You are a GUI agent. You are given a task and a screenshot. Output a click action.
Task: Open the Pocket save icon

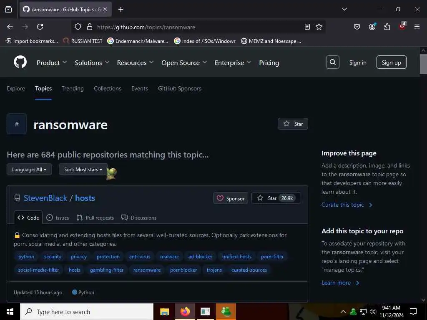[x=357, y=27]
